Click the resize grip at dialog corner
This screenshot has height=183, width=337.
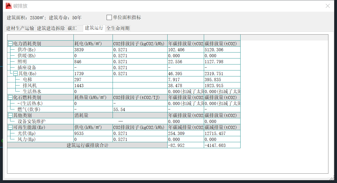(332, 178)
